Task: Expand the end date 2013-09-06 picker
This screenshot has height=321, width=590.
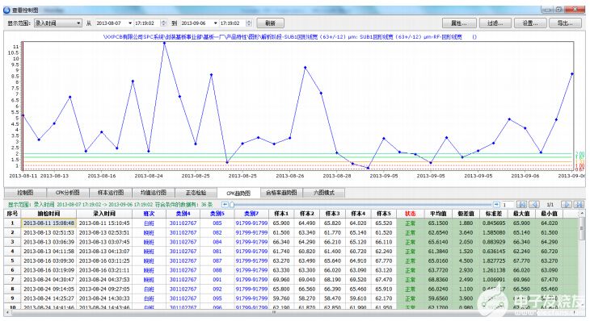Action: [215, 23]
